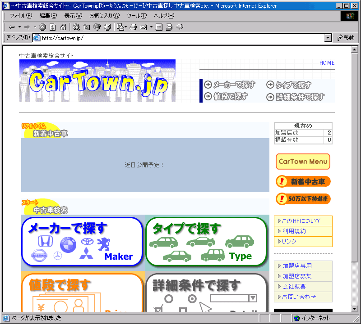The height and width of the screenshot is (324, 361).
Task: Click the blue Maker search banner
Action: pyautogui.click(x=82, y=242)
